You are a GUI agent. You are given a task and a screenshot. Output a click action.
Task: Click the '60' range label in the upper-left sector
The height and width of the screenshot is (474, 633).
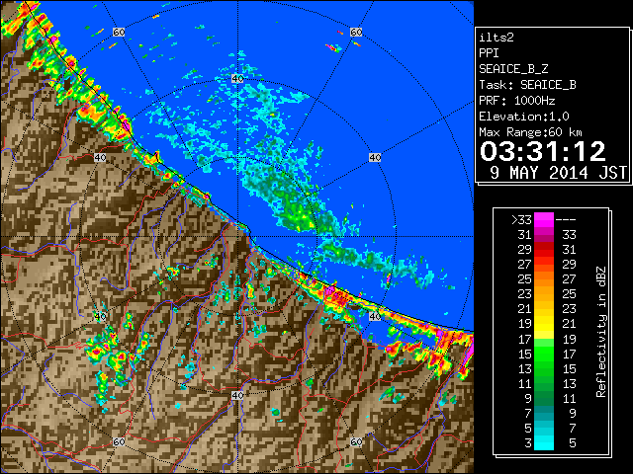(x=119, y=32)
